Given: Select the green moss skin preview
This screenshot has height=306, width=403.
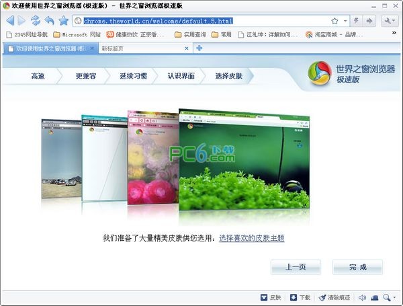Looking at the screenshot, I should pyautogui.click(x=244, y=159).
